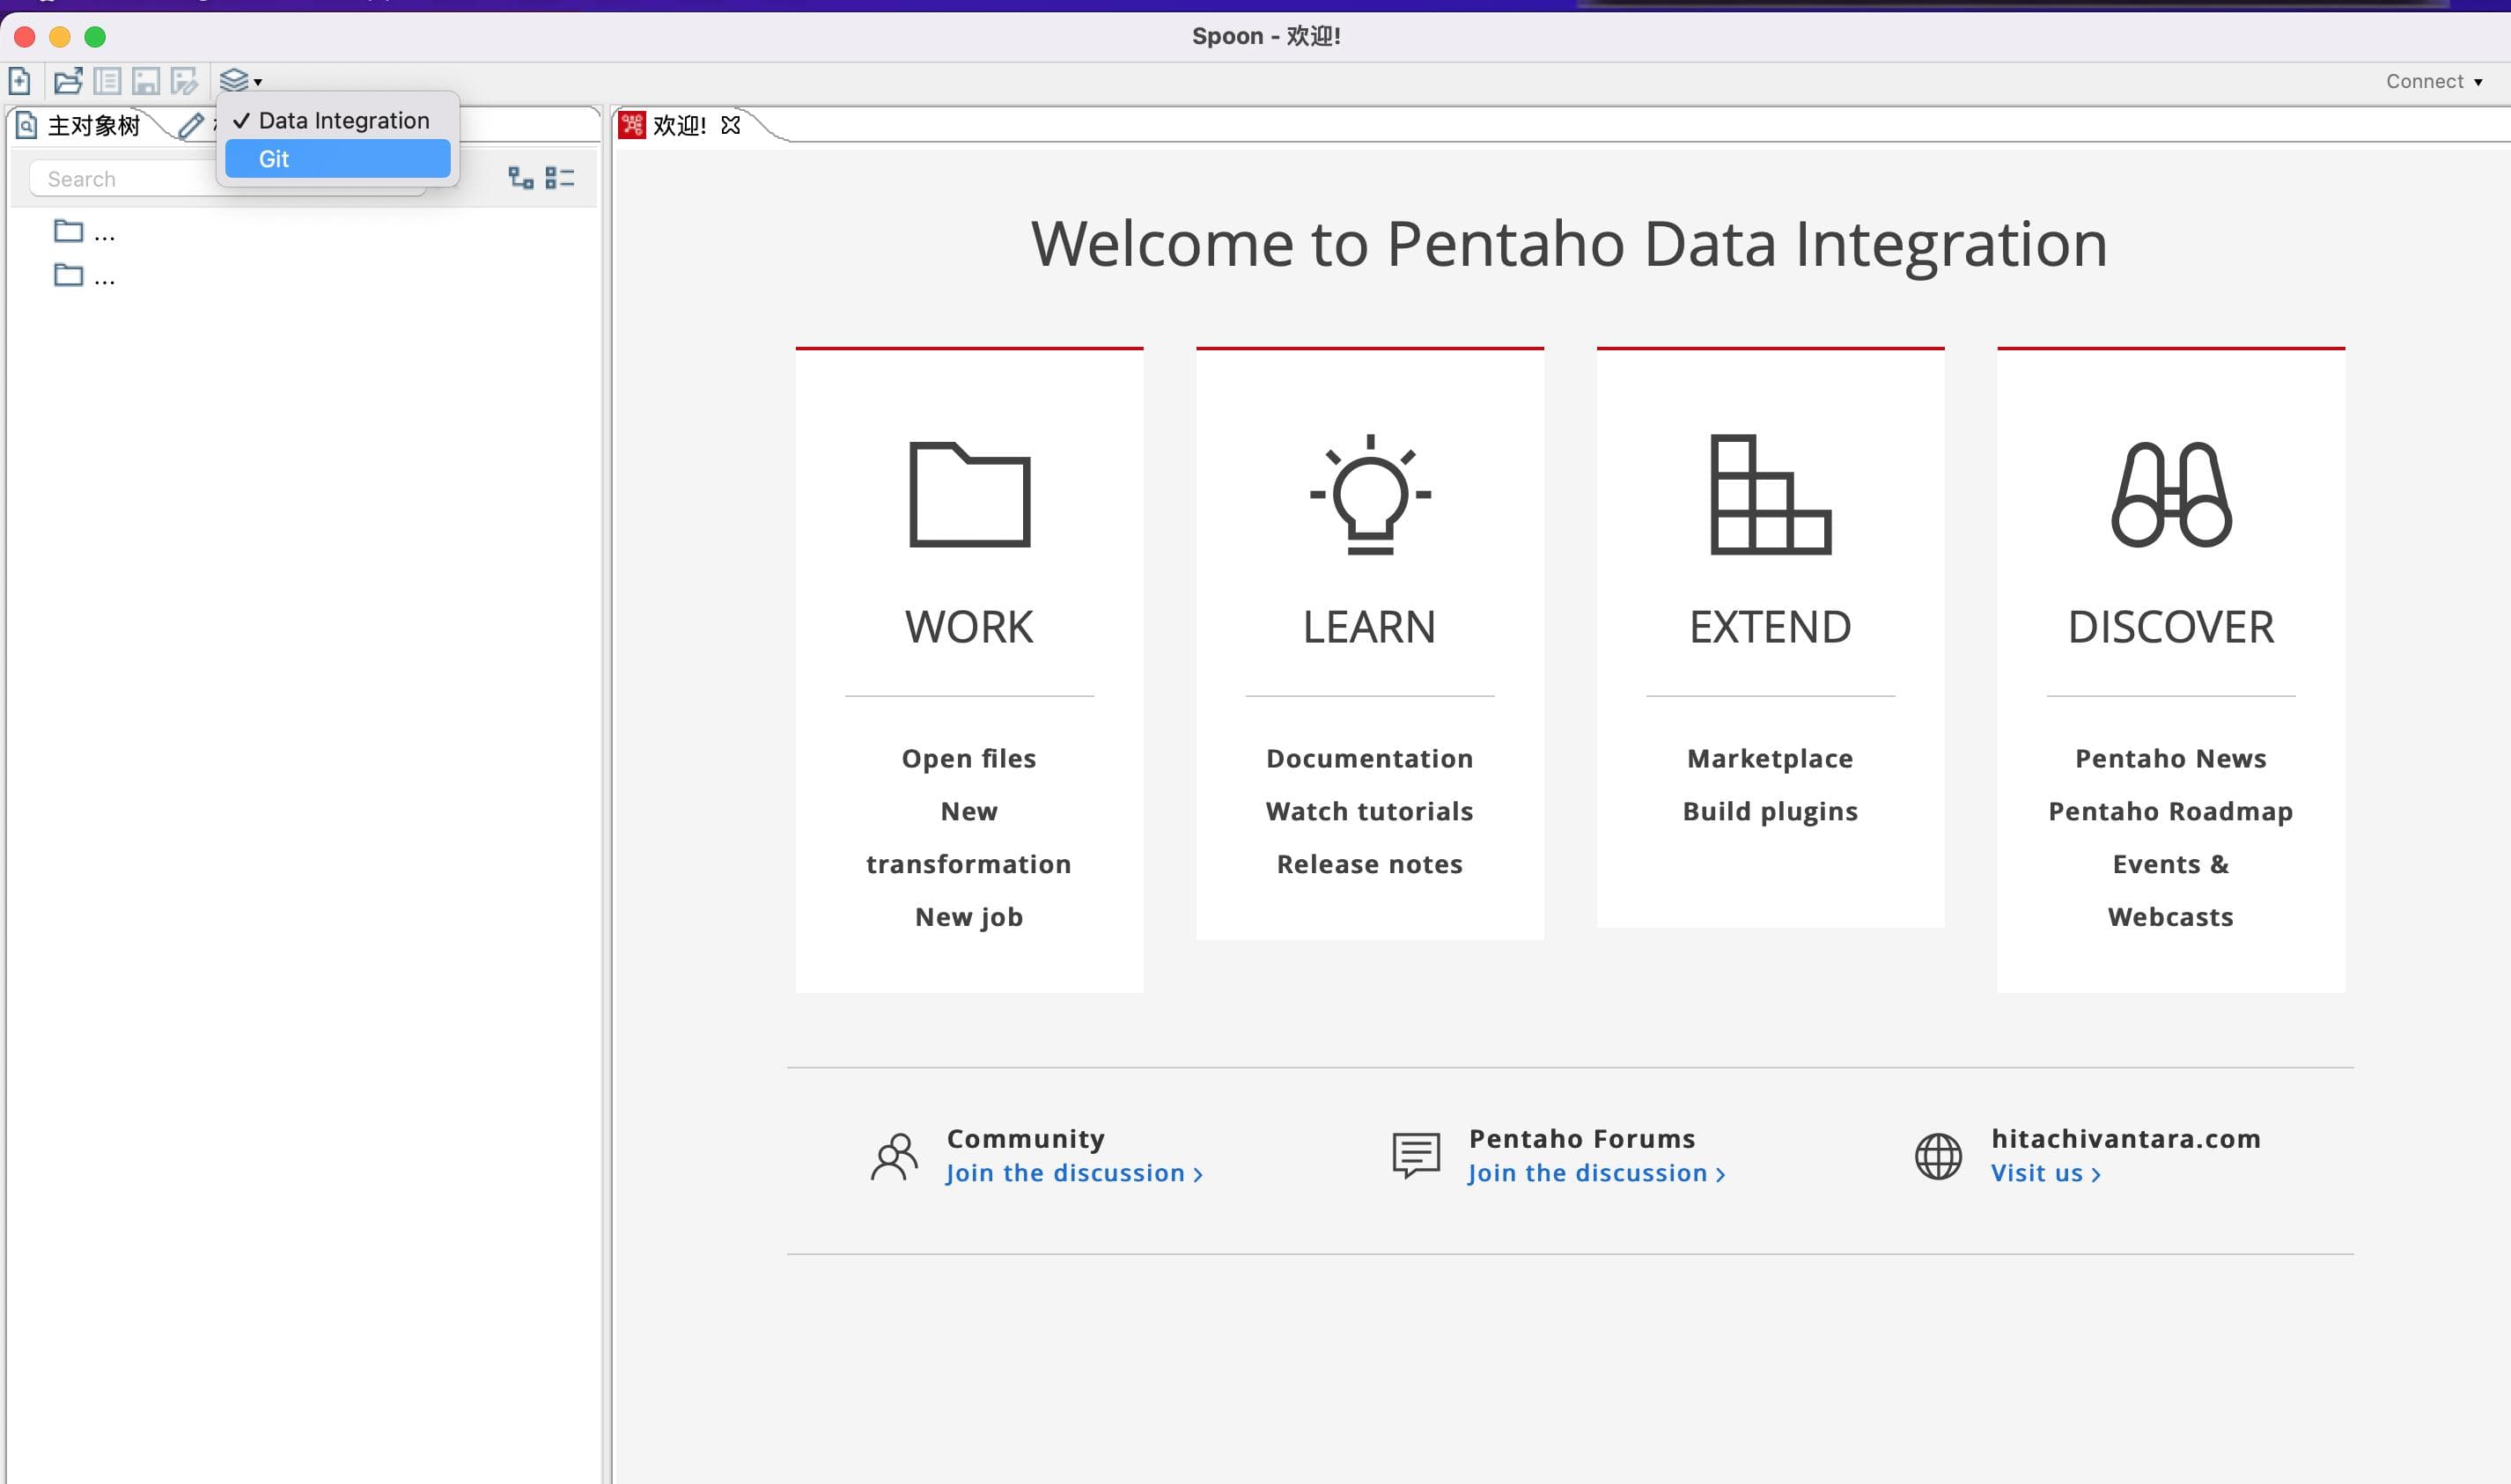This screenshot has width=2511, height=1484.
Task: Click Build plugins
Action: coord(1770,811)
